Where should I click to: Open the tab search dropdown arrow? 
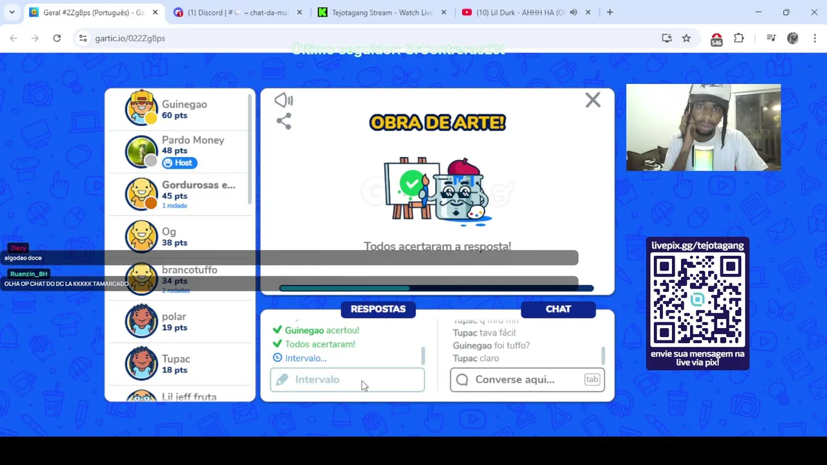coord(12,12)
